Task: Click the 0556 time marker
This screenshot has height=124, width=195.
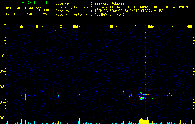Action: point(114,26)
